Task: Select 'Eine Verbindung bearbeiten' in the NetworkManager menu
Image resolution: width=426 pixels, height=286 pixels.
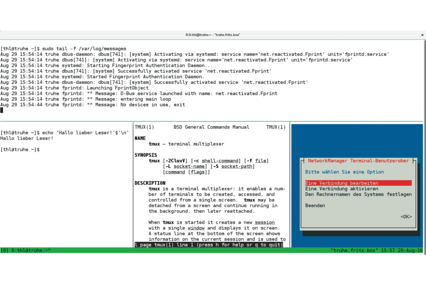Action: pyautogui.click(x=342, y=183)
